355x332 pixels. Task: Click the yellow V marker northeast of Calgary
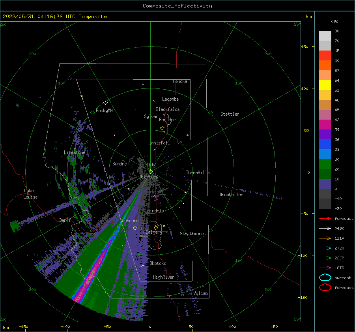164,226
